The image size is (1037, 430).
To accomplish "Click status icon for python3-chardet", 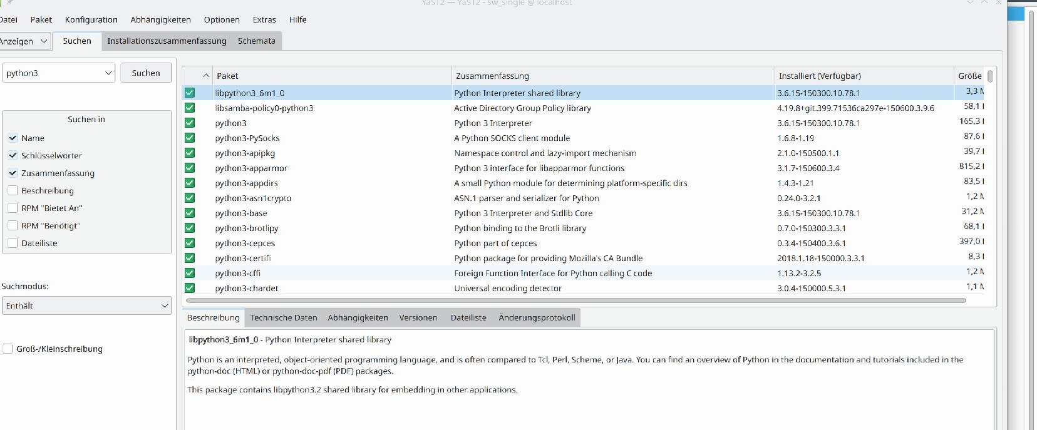I will [190, 288].
